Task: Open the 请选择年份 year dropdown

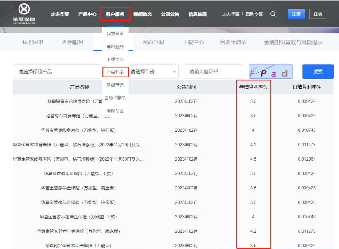Action: [153, 72]
